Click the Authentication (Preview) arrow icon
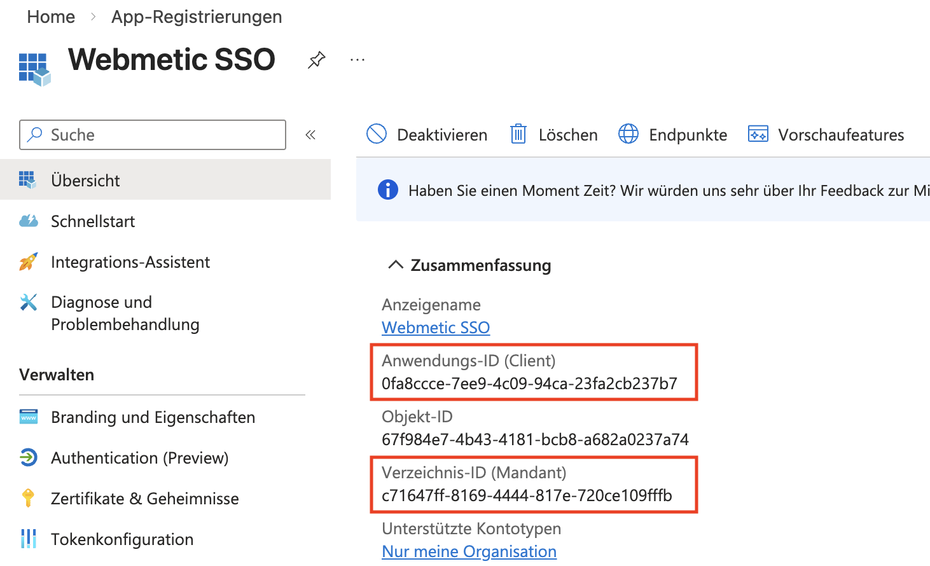This screenshot has width=930, height=566. (29, 458)
